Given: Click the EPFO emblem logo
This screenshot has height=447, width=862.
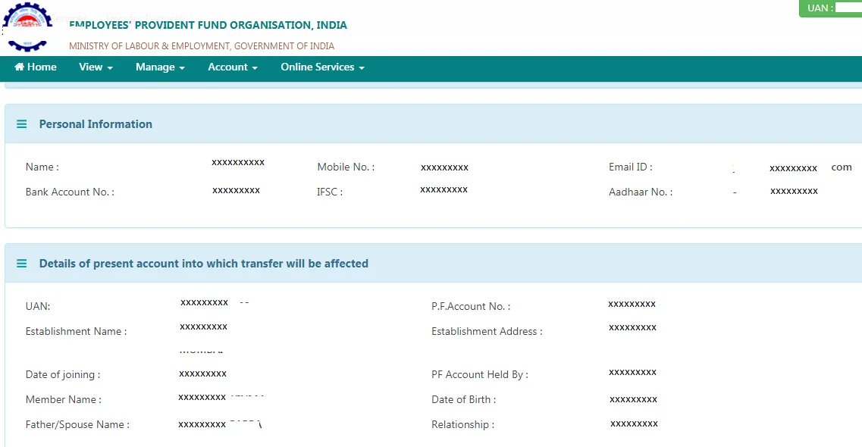Looking at the screenshot, I should 27,25.
